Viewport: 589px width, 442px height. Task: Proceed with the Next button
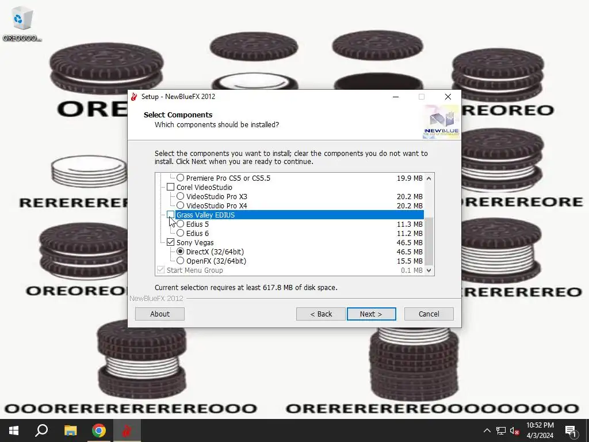pos(371,314)
